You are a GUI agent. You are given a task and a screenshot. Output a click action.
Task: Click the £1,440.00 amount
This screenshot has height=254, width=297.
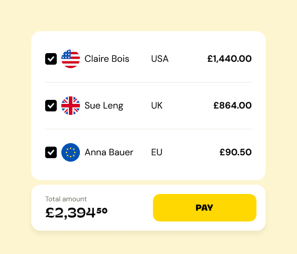[x=229, y=59]
